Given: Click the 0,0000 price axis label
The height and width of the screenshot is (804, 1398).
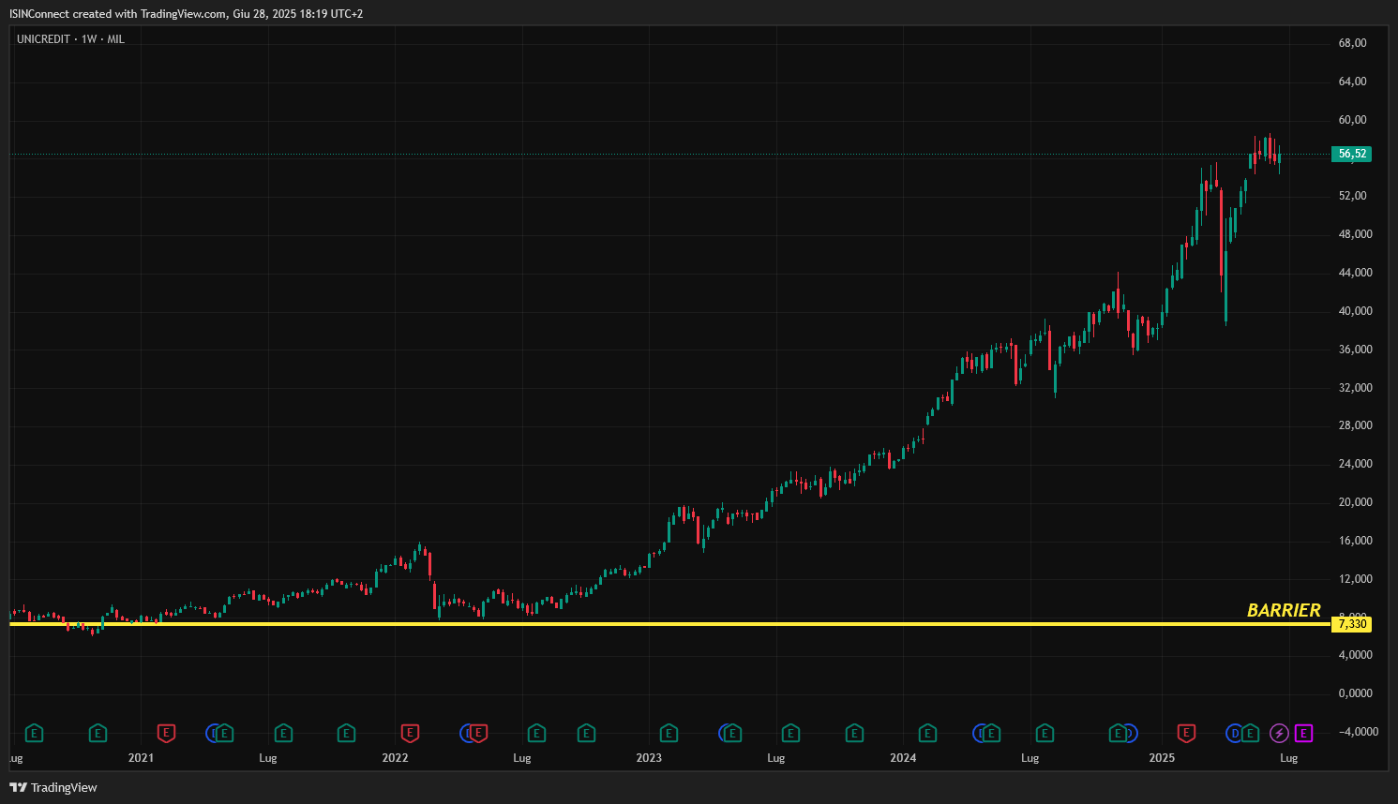Looking at the screenshot, I should coord(1355,693).
